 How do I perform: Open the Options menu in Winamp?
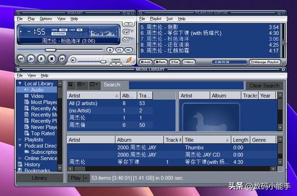pos(46,19)
